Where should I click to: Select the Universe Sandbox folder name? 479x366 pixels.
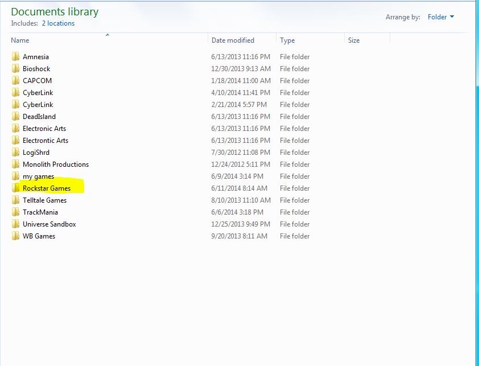click(x=49, y=224)
